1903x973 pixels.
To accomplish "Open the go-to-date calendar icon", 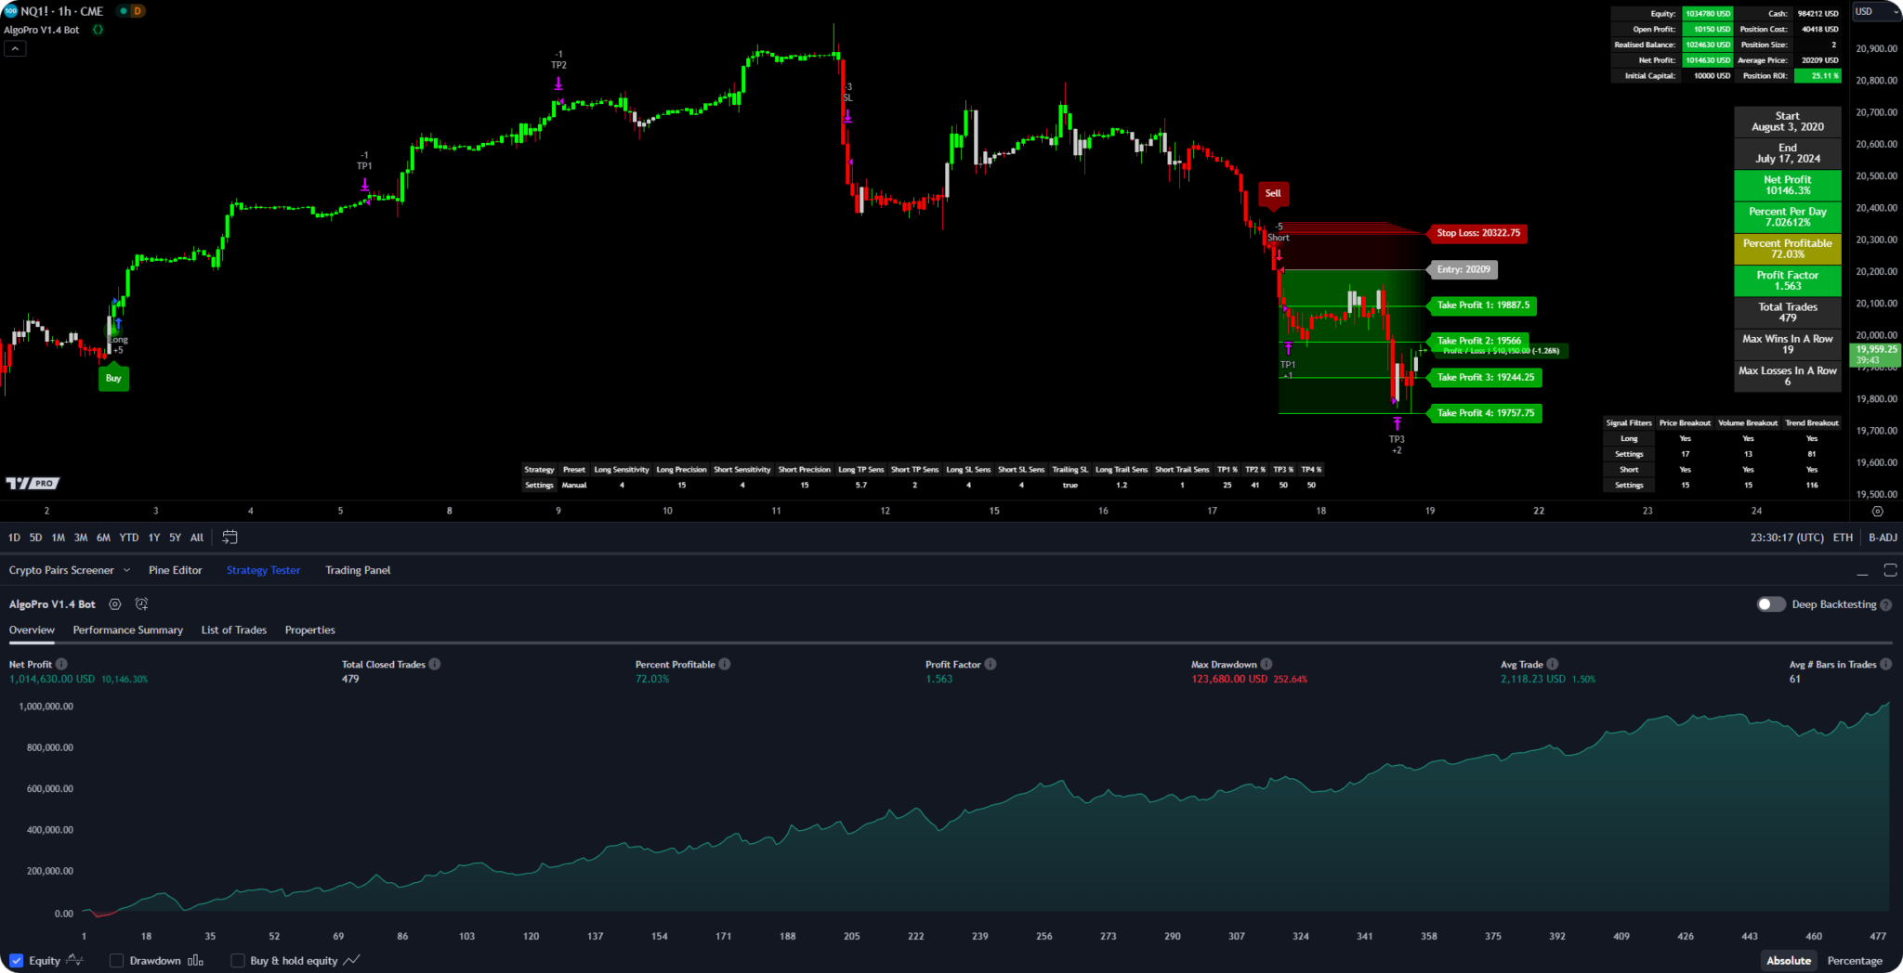I will 230,538.
